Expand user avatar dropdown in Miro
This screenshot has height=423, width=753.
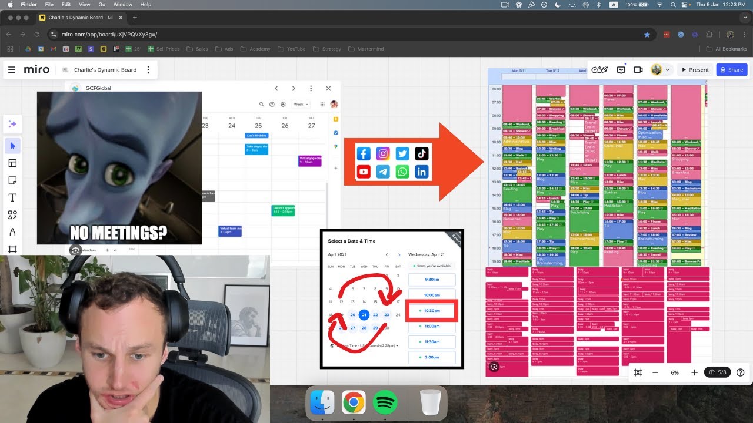click(x=667, y=70)
